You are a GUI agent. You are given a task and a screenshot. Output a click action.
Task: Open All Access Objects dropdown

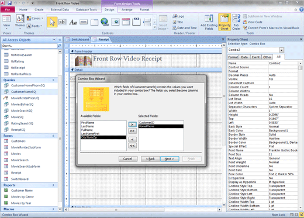(54, 40)
